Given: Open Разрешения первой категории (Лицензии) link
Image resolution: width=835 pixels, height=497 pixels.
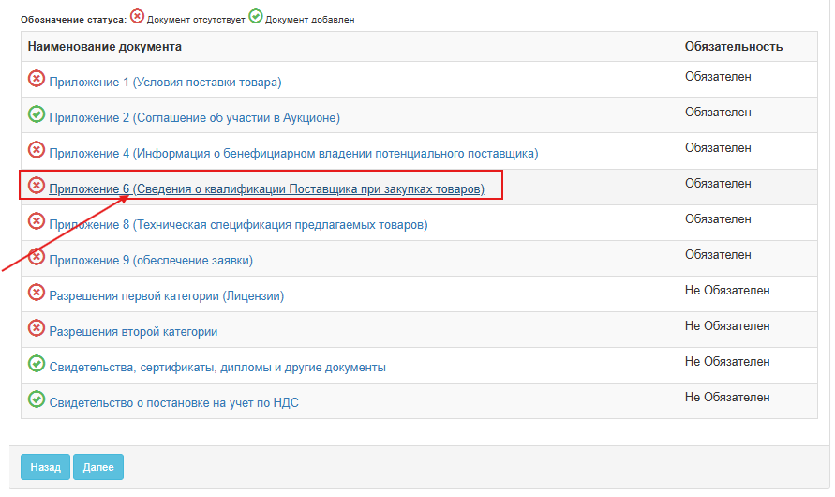Looking at the screenshot, I should coord(166,296).
